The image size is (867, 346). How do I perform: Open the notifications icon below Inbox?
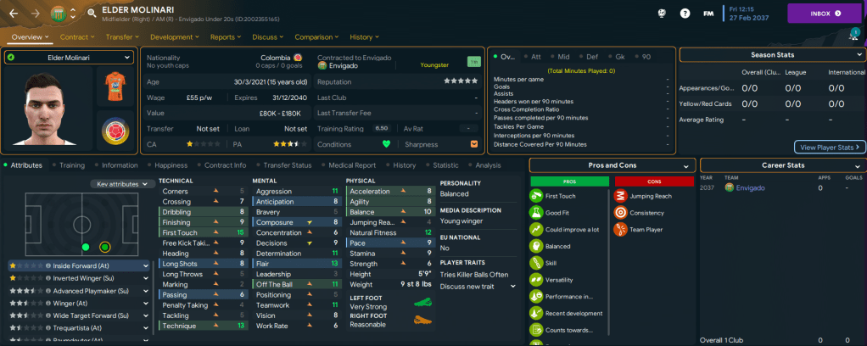[853, 34]
